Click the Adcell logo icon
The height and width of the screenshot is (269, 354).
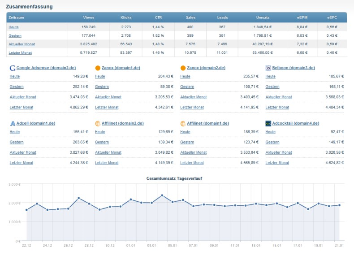pyautogui.click(x=13, y=123)
